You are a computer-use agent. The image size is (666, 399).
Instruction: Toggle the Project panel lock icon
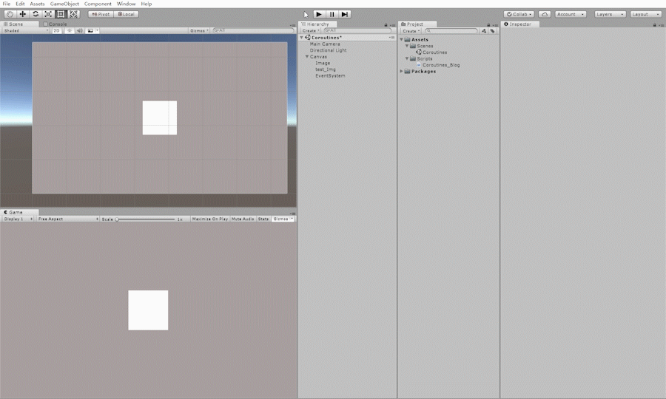488,24
